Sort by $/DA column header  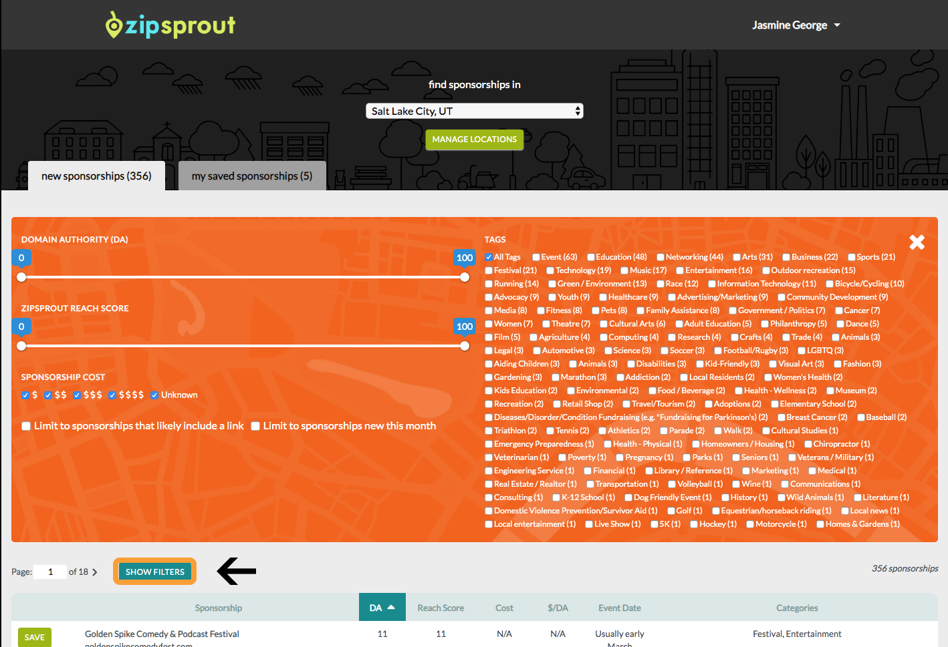coord(558,608)
